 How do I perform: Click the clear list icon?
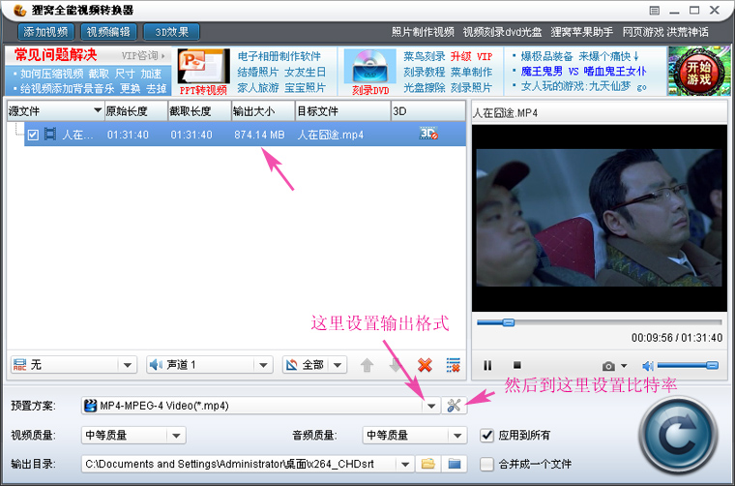click(x=453, y=365)
